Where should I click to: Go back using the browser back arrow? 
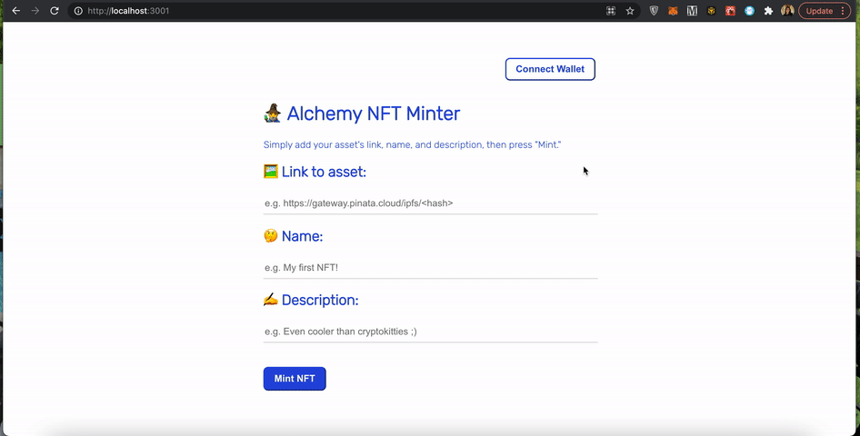click(15, 10)
